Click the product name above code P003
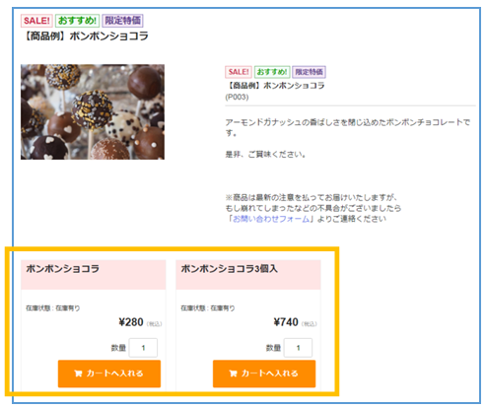This screenshot has height=408, width=486. pos(275,86)
